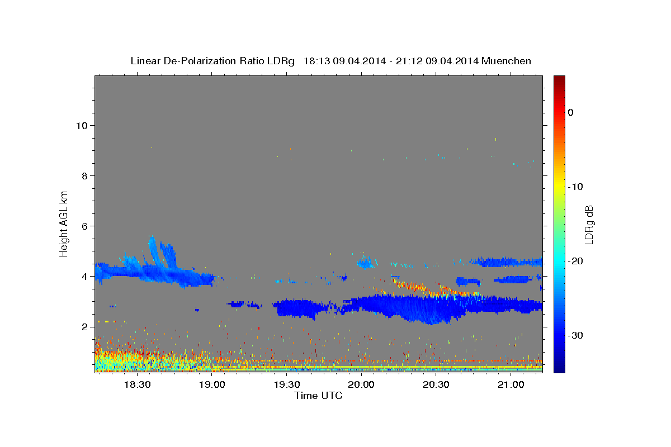Click the plot title 'Linear De-Polarization Ratio LDRg'
The image size is (671, 447).
coord(212,61)
